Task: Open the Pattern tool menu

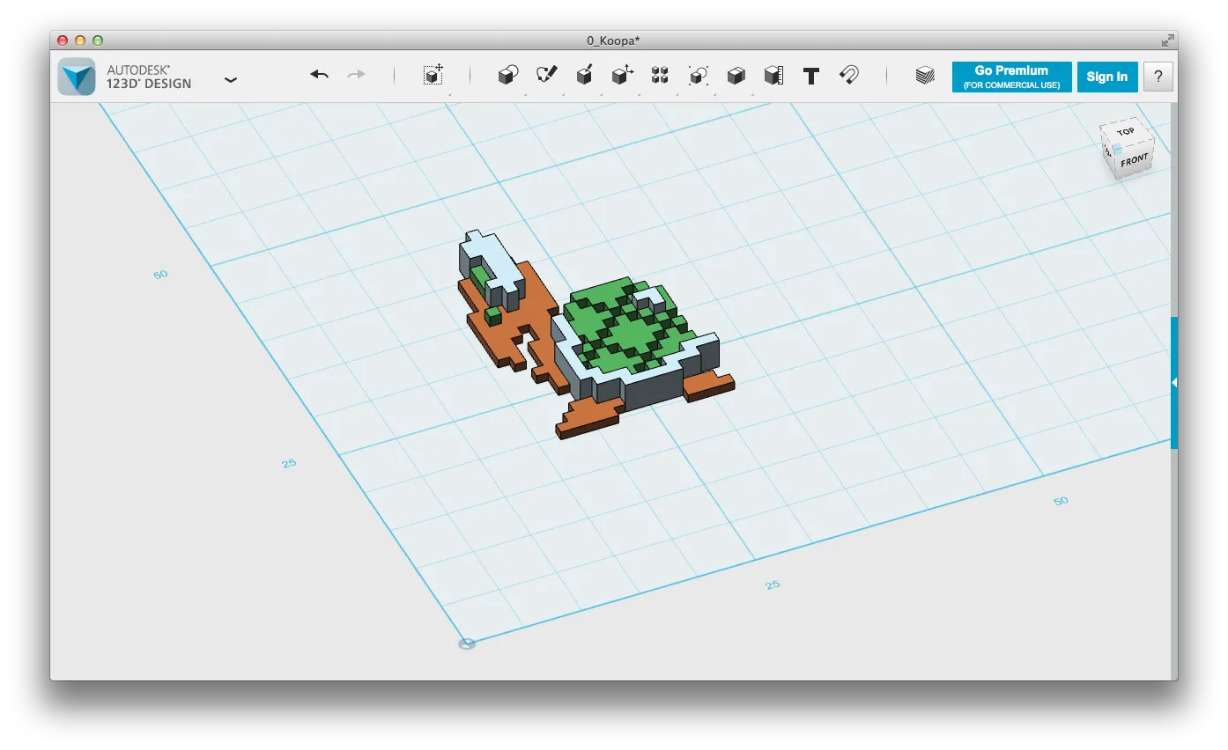Action: tap(660, 76)
